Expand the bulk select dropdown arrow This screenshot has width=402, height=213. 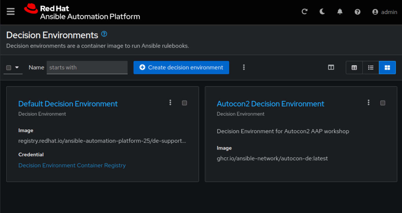click(17, 67)
